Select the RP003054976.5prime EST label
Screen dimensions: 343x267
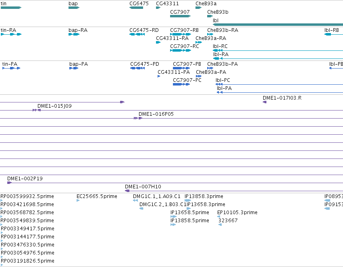click(x=27, y=253)
